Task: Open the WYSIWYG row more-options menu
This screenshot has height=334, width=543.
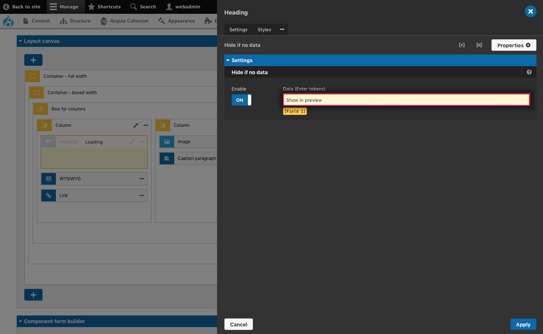Action: [x=142, y=179]
